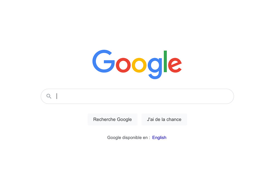Click the word 'chance' on lucky button
The width and height of the screenshot is (279, 180).
coord(174,119)
